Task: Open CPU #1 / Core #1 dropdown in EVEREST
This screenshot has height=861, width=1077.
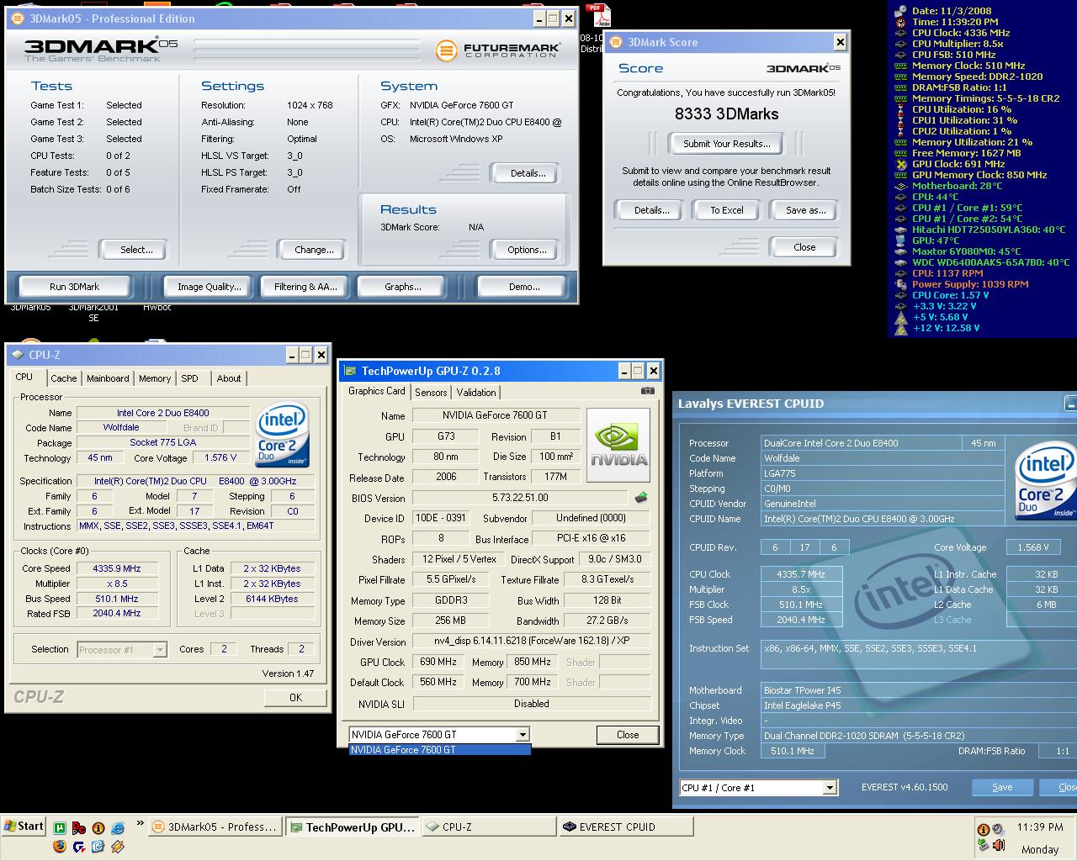Action: tap(830, 788)
